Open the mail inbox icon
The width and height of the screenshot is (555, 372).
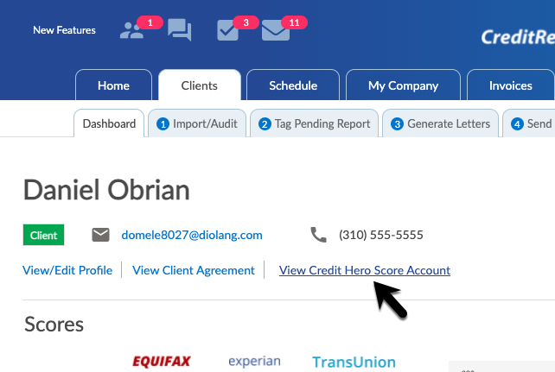pos(275,30)
